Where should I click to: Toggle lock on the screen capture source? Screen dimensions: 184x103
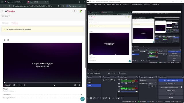(x=114, y=80)
